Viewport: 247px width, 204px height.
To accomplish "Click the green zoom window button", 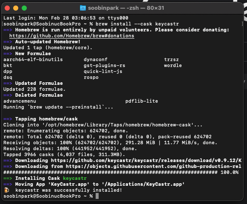I will [x=24, y=8].
